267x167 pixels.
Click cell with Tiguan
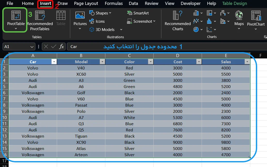pos(81,136)
